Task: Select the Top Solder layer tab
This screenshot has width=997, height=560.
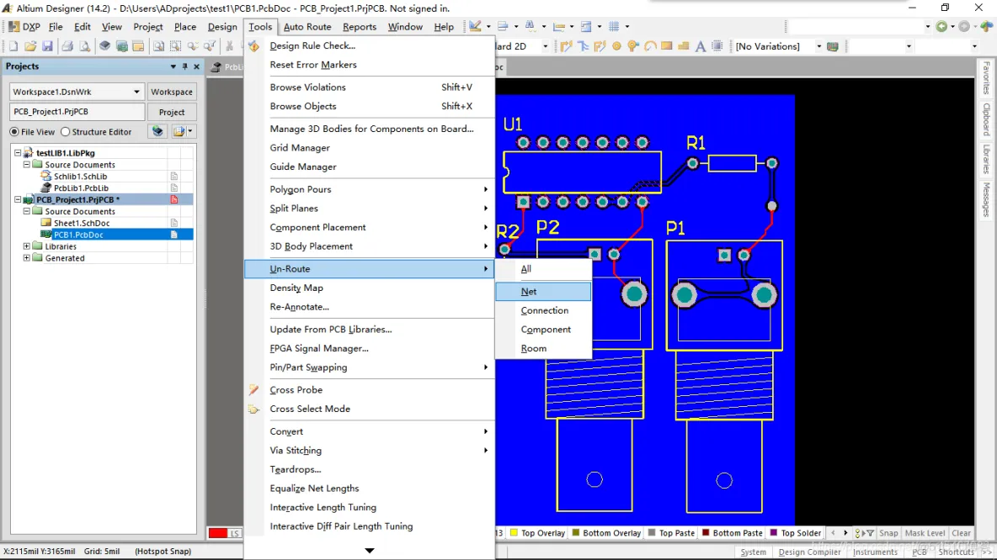Action: (x=796, y=533)
